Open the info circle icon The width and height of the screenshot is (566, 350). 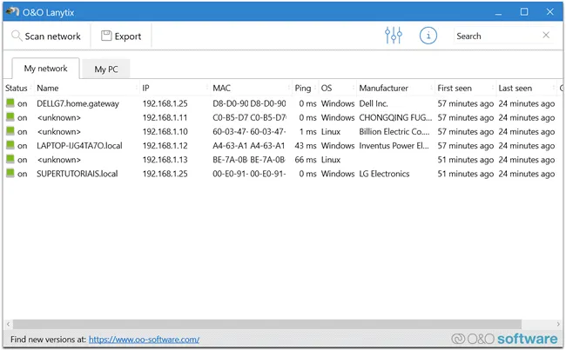[428, 36]
